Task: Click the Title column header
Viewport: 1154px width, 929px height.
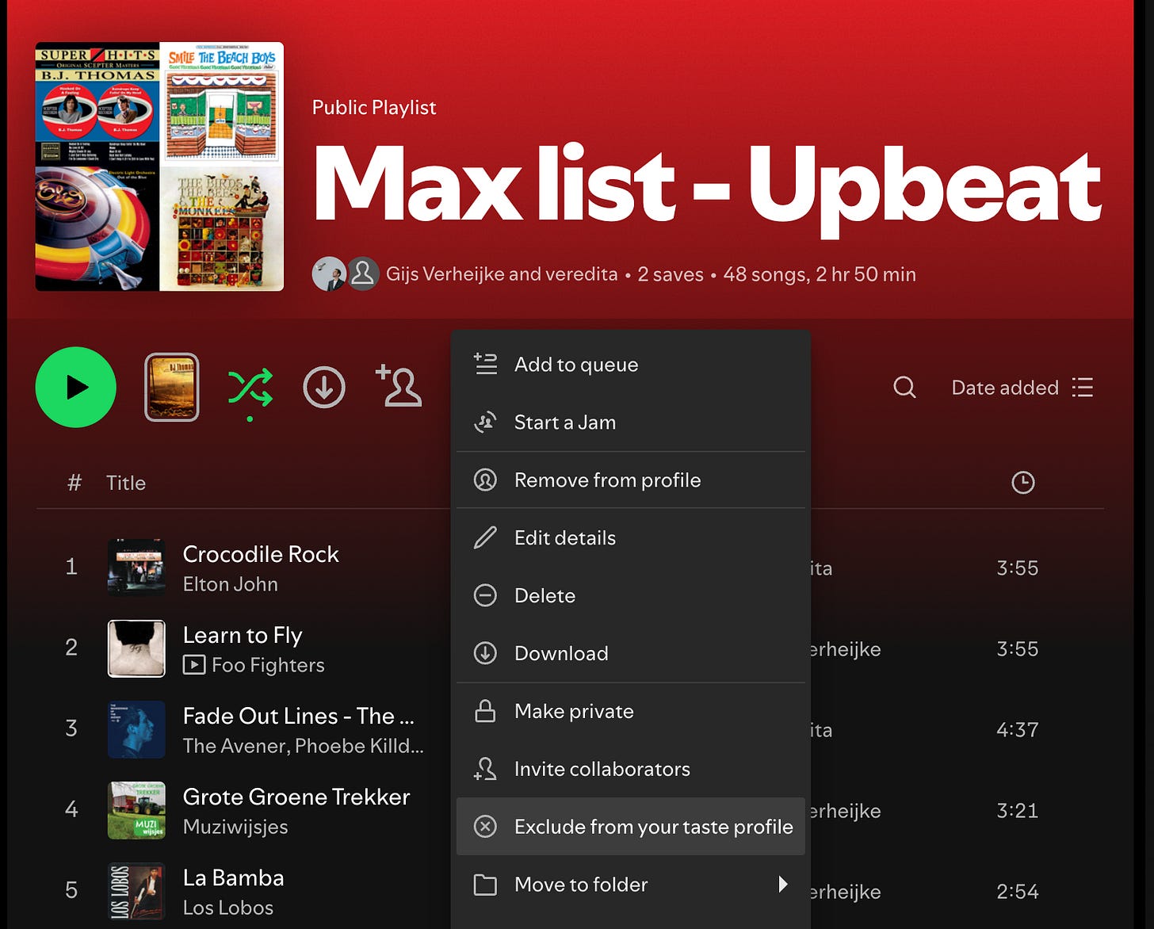Action: pyautogui.click(x=126, y=483)
